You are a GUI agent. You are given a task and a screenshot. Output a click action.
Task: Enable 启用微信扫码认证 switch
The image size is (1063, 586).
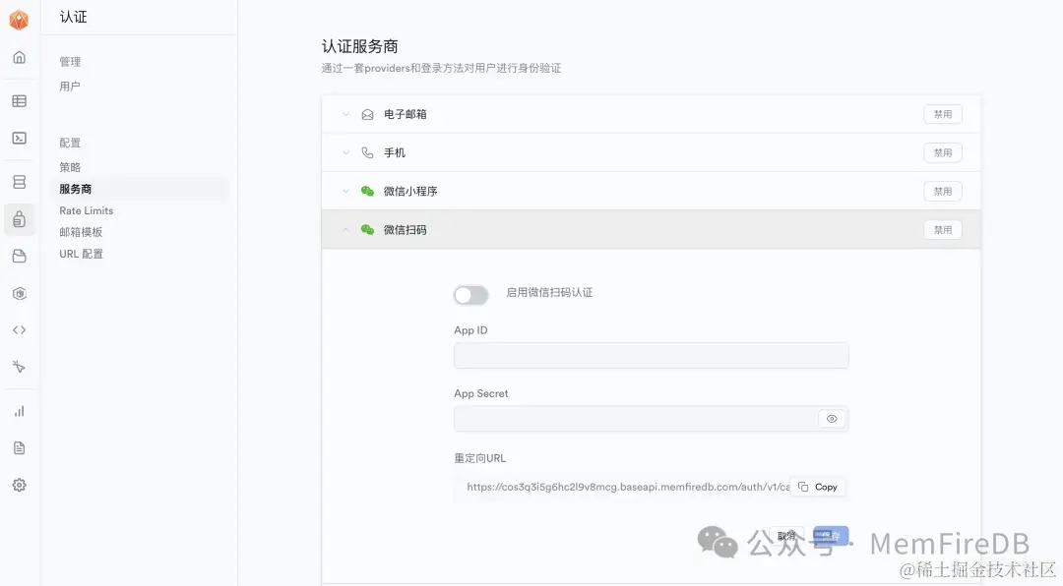(470, 294)
